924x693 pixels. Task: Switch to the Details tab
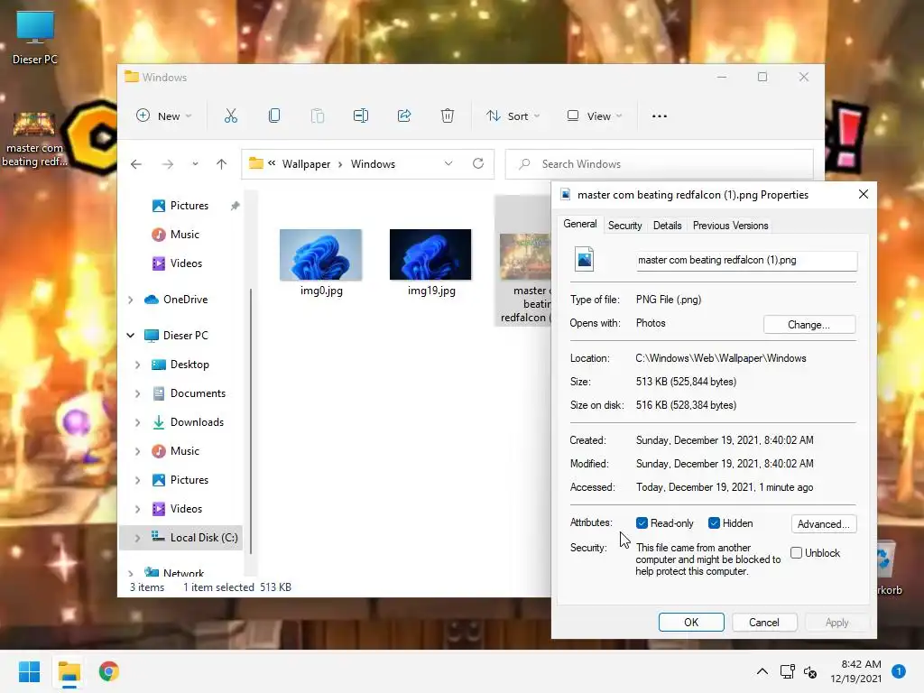667,226
